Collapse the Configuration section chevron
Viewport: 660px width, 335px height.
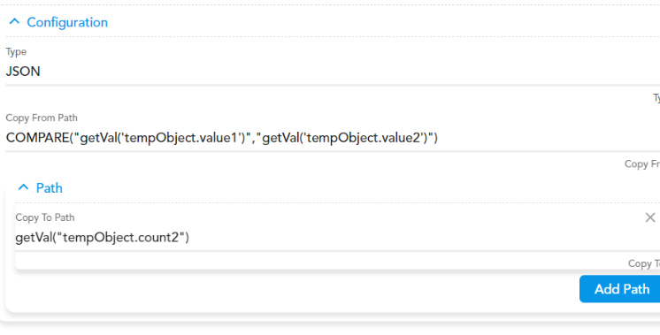tap(14, 21)
